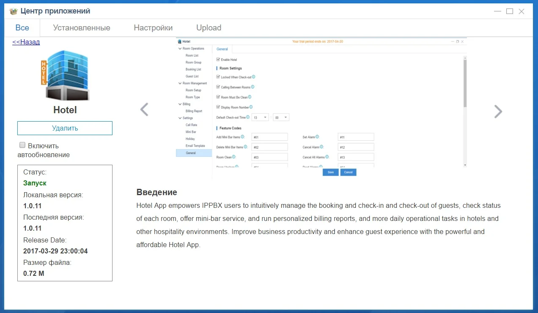Click info icon beside Locked When Check-out
Screen dimensions: 538x313
(254, 77)
